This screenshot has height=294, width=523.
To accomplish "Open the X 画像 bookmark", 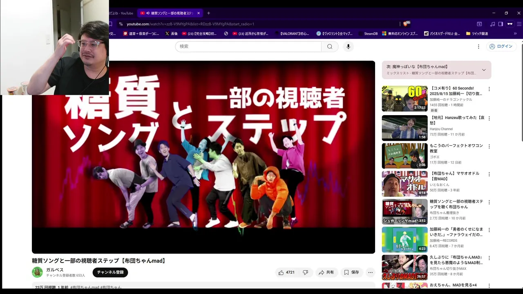I will [x=171, y=33].
